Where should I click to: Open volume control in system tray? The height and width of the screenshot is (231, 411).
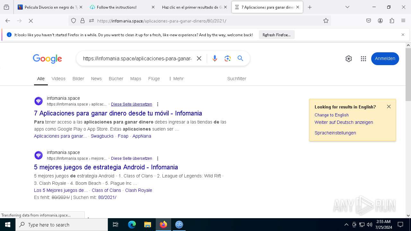tap(370, 225)
